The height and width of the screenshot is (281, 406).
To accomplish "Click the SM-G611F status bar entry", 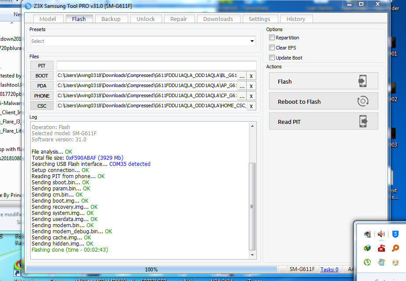I will [x=302, y=269].
